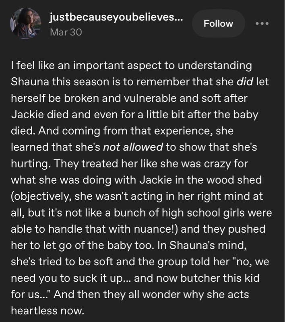Click the word "Shauna" starting the second line

[x=30, y=82]
